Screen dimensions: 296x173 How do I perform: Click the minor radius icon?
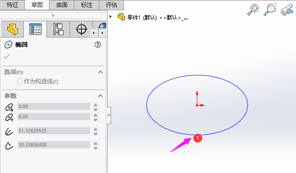tap(9, 146)
